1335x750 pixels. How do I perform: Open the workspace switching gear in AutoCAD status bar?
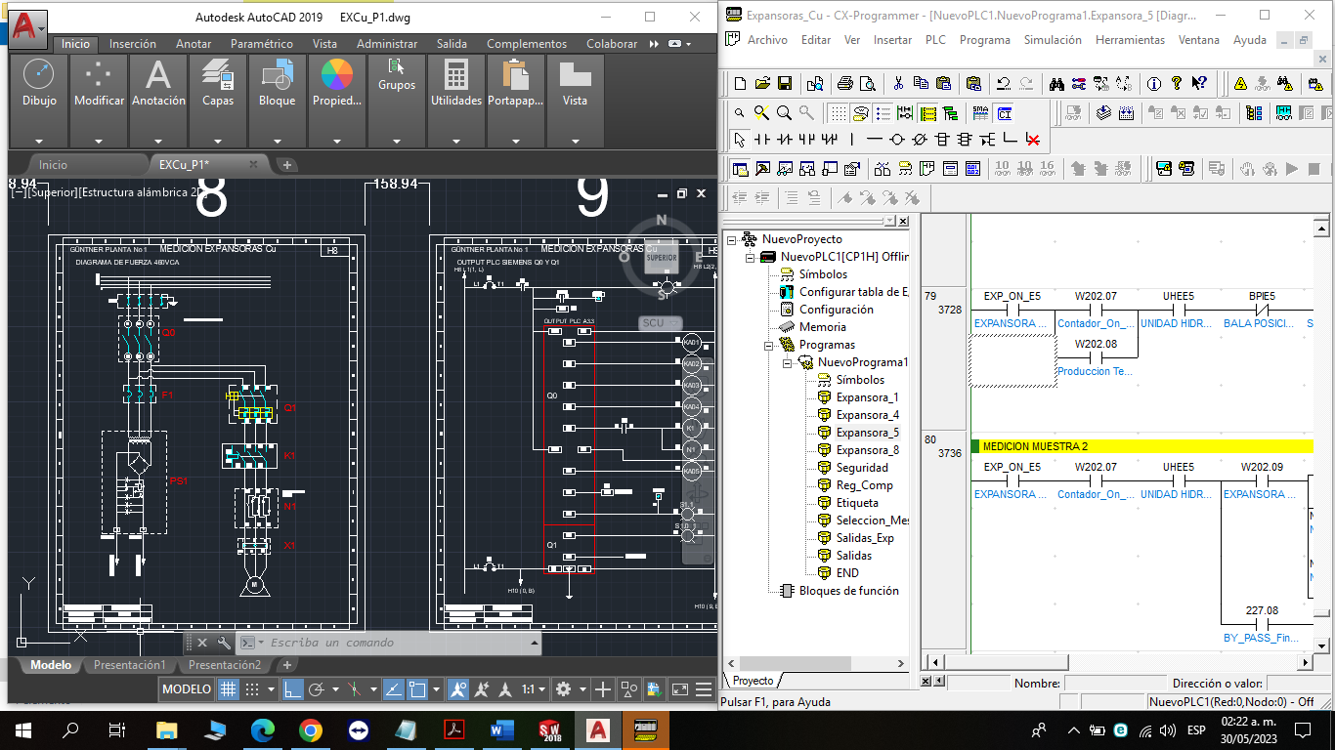click(x=564, y=689)
